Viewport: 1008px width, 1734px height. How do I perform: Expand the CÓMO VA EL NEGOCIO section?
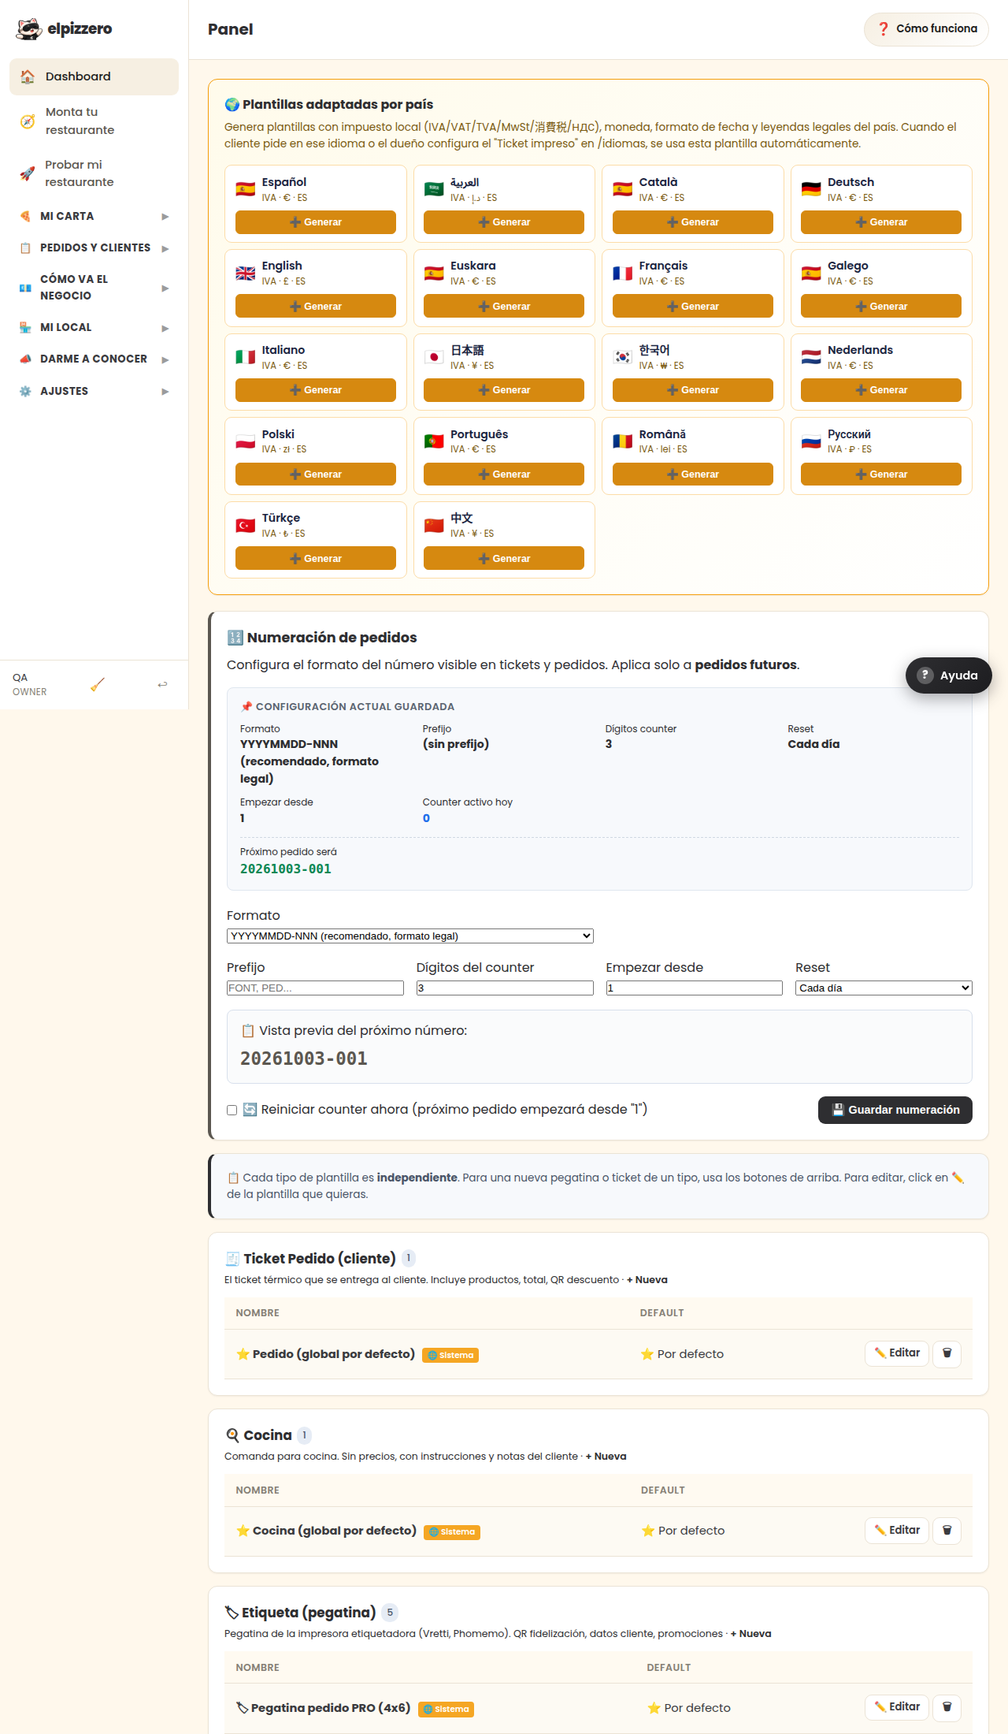(94, 288)
